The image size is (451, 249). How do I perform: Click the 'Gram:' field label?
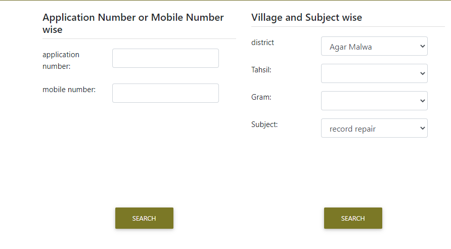(x=261, y=97)
